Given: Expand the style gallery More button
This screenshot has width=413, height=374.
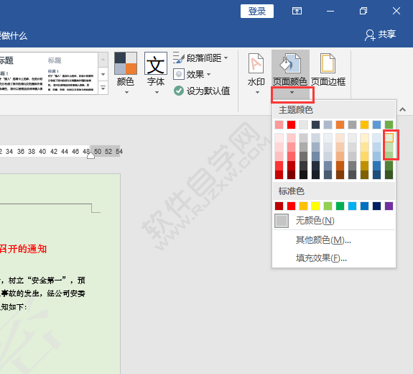Looking at the screenshot, I should coord(103,88).
